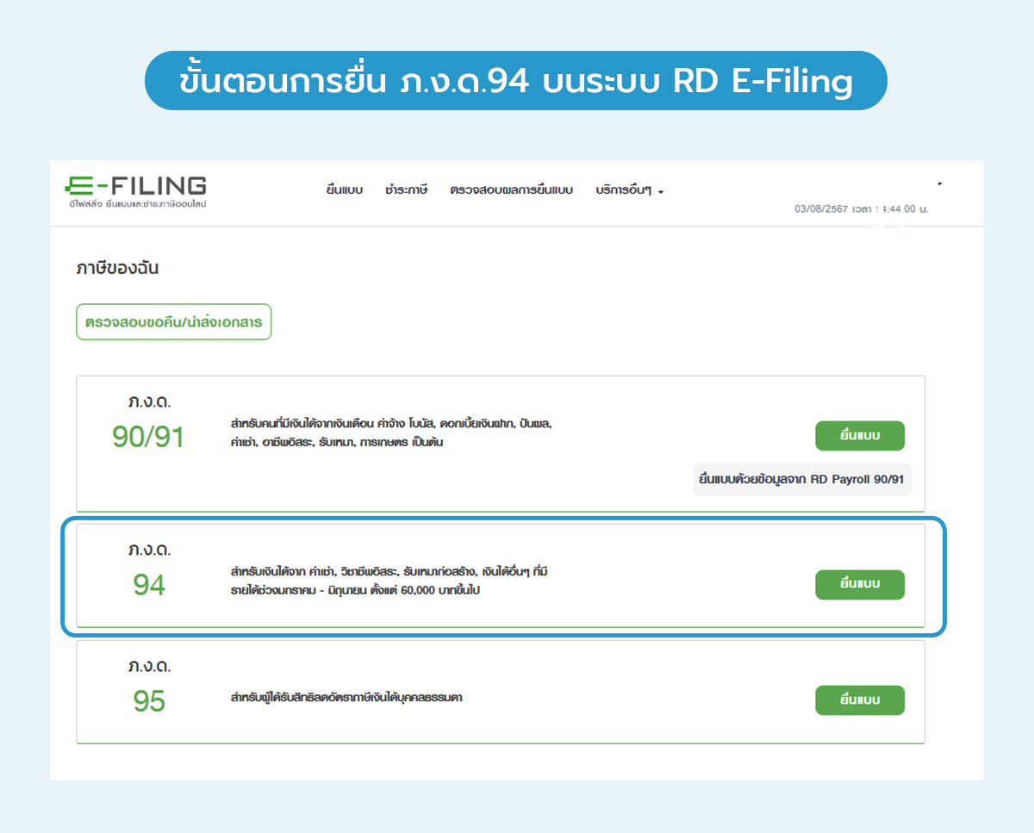Choose ยื่นแบบด้วยข้อมูลจาก RD Payroll 90/91
The image size is (1034, 833).
pyautogui.click(x=801, y=479)
